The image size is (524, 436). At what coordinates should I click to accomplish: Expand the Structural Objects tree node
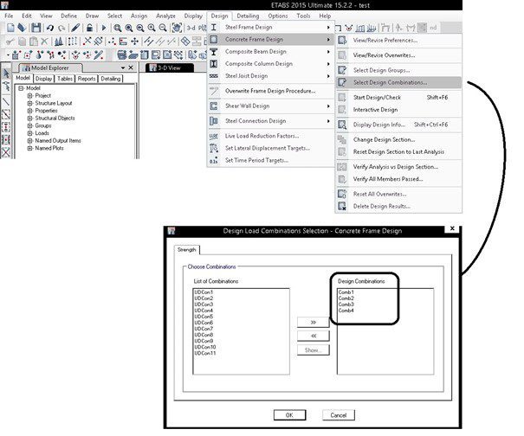30,119
